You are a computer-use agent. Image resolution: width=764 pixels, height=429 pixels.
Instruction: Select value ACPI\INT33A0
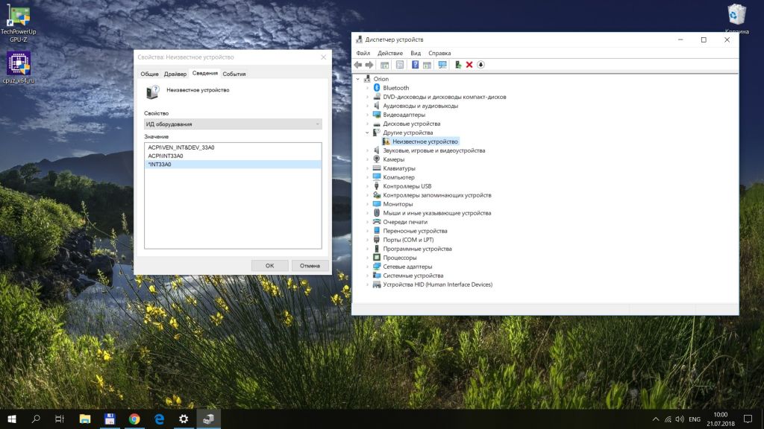point(166,156)
